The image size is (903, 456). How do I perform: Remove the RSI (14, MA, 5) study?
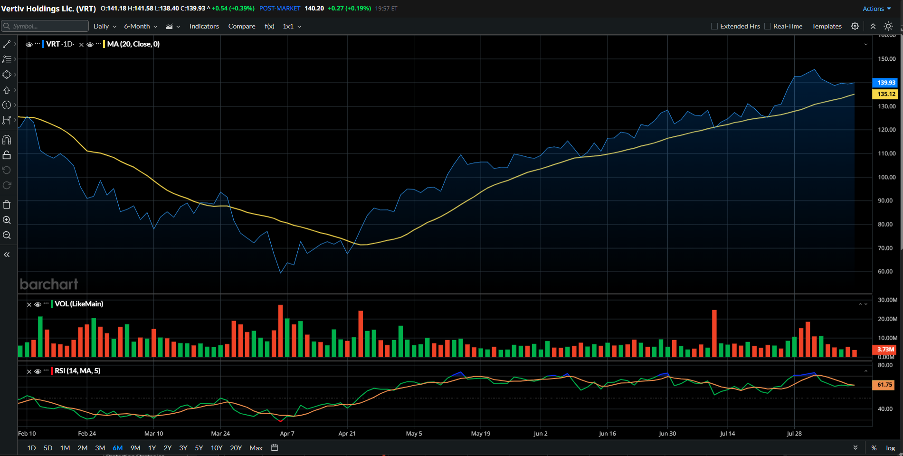click(x=29, y=371)
